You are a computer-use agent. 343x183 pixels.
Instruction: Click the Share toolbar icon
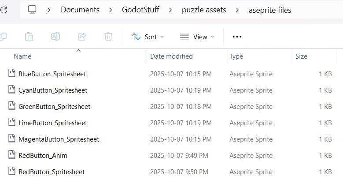(82, 37)
